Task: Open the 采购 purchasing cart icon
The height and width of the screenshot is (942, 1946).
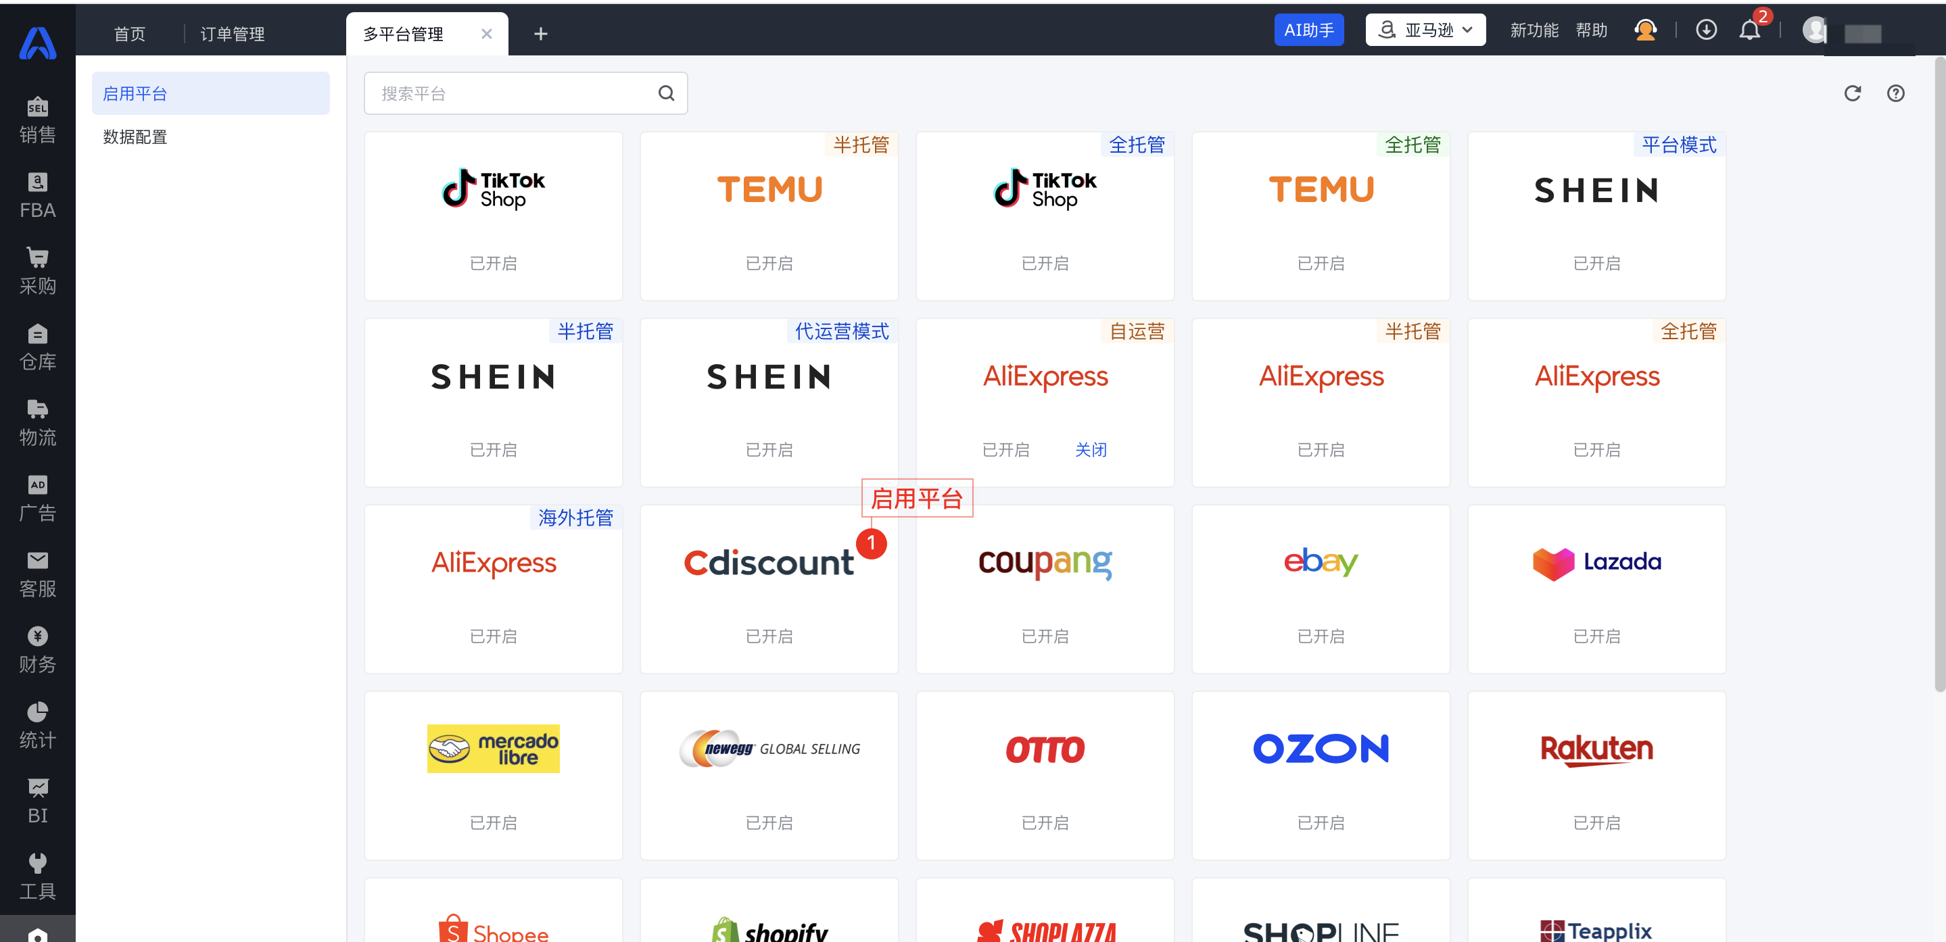Action: (x=37, y=271)
